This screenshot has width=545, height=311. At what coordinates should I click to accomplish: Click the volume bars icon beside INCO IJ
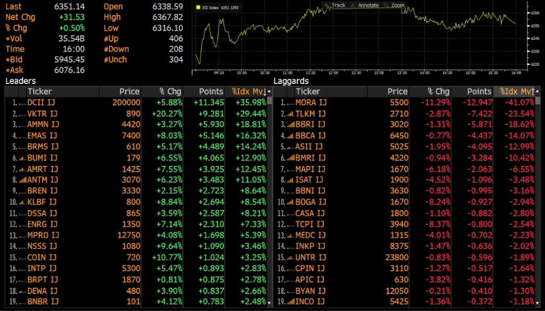[291, 301]
